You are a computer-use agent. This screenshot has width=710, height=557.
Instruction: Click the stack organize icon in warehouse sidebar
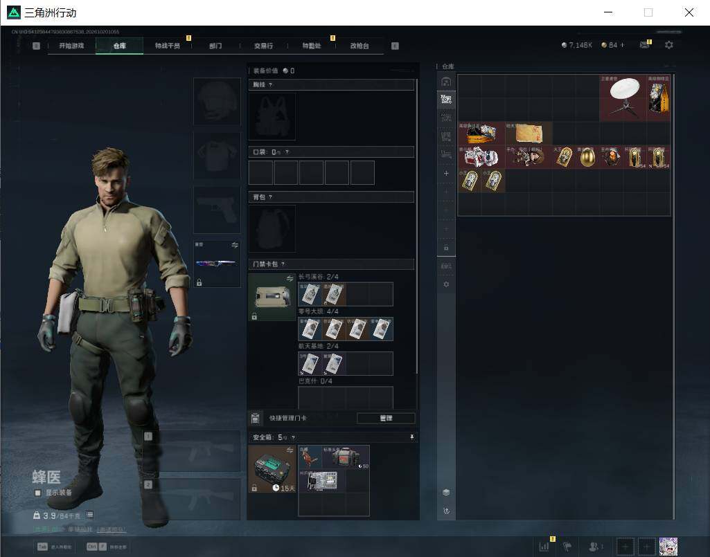click(x=446, y=492)
